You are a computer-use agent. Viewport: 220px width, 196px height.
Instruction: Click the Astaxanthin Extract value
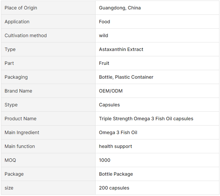[x=121, y=49]
